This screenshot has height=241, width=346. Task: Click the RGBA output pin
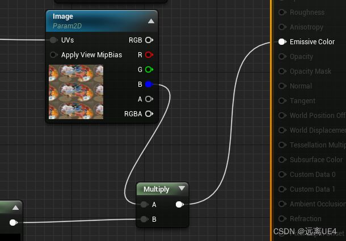[x=149, y=113]
